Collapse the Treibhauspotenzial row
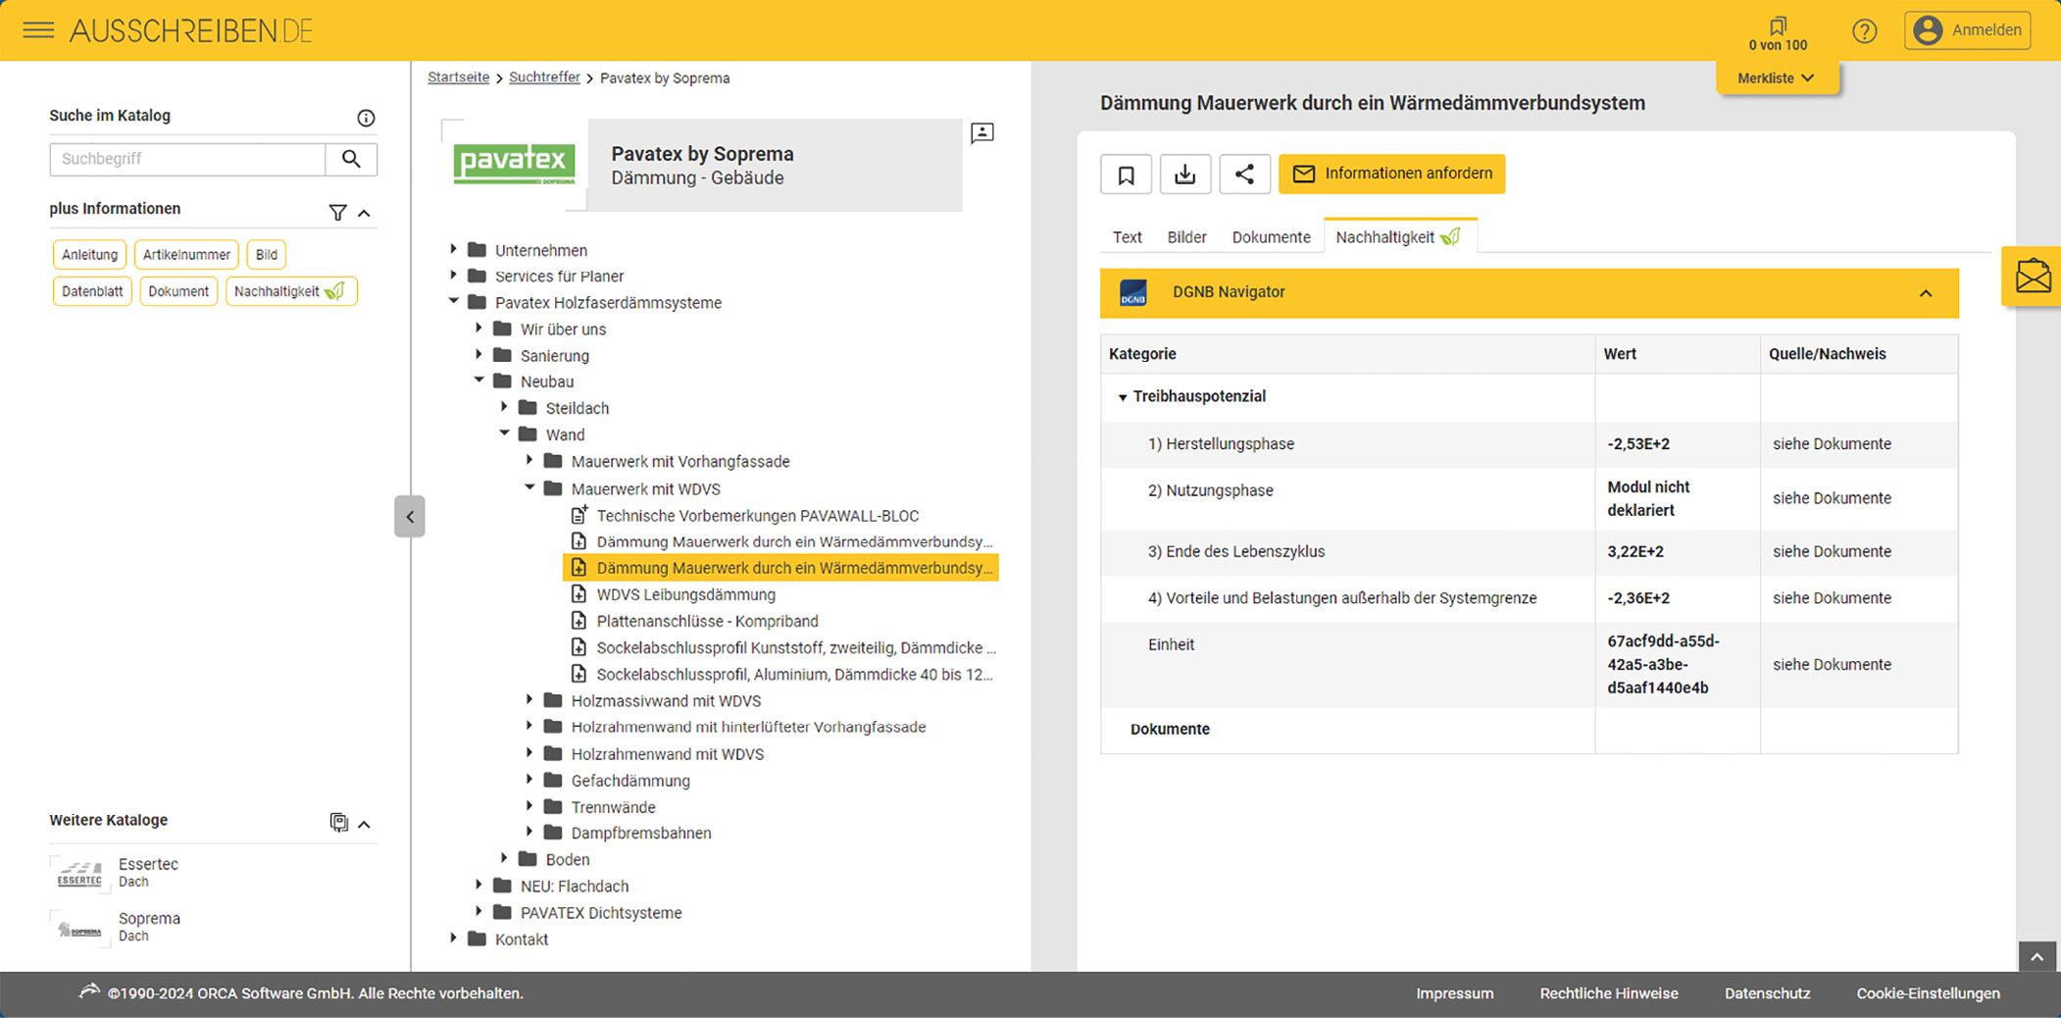This screenshot has height=1018, width=2061. [x=1123, y=397]
